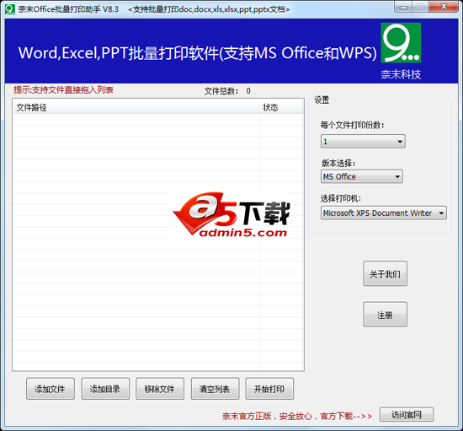Click the 奈末科技 label under logo
Viewport: 463px width, 431px height.
(x=401, y=74)
